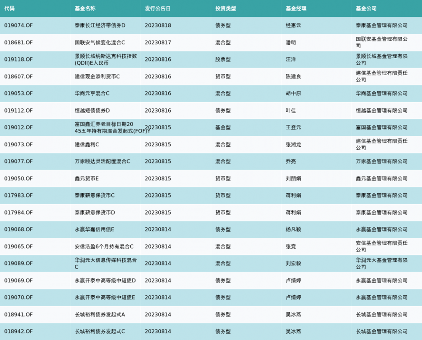The height and width of the screenshot is (340, 422).
Task: Select fund code 019069.OF
Action: tap(18, 281)
